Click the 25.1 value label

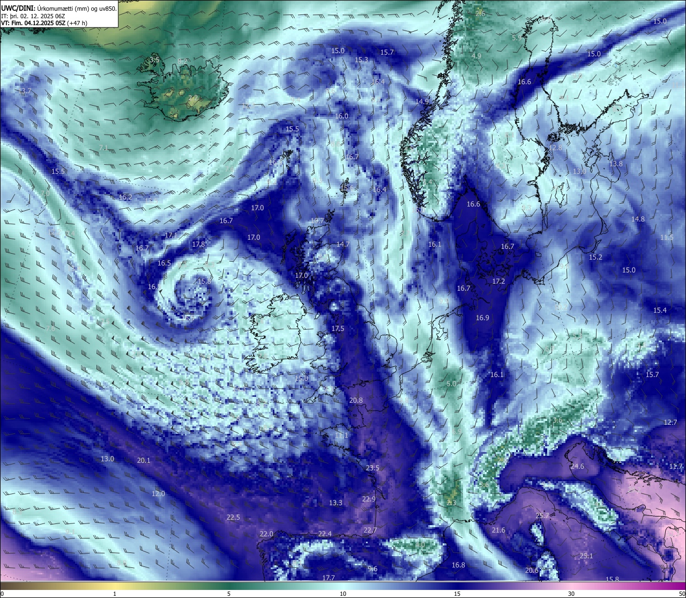[586, 556]
